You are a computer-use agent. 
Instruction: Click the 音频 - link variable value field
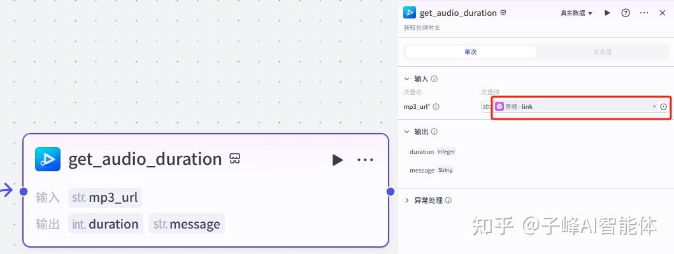click(x=575, y=106)
